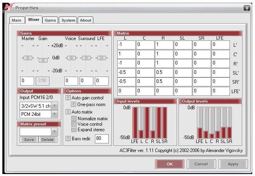255x176 pixels.
Task: Click the OK button
Action: tap(169, 163)
